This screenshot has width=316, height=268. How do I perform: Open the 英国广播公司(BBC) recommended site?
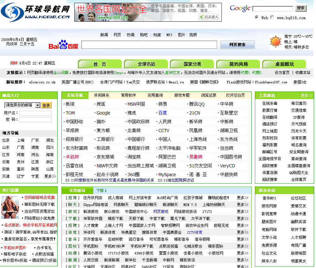(x=78, y=82)
